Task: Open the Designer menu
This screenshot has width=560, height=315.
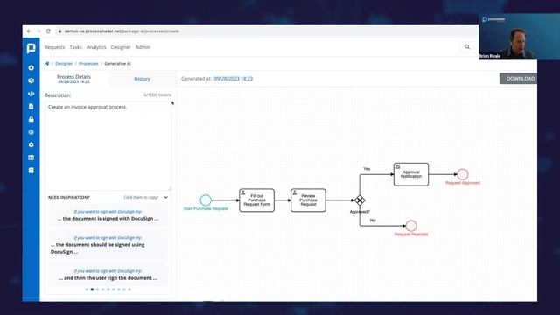Action: [121, 47]
